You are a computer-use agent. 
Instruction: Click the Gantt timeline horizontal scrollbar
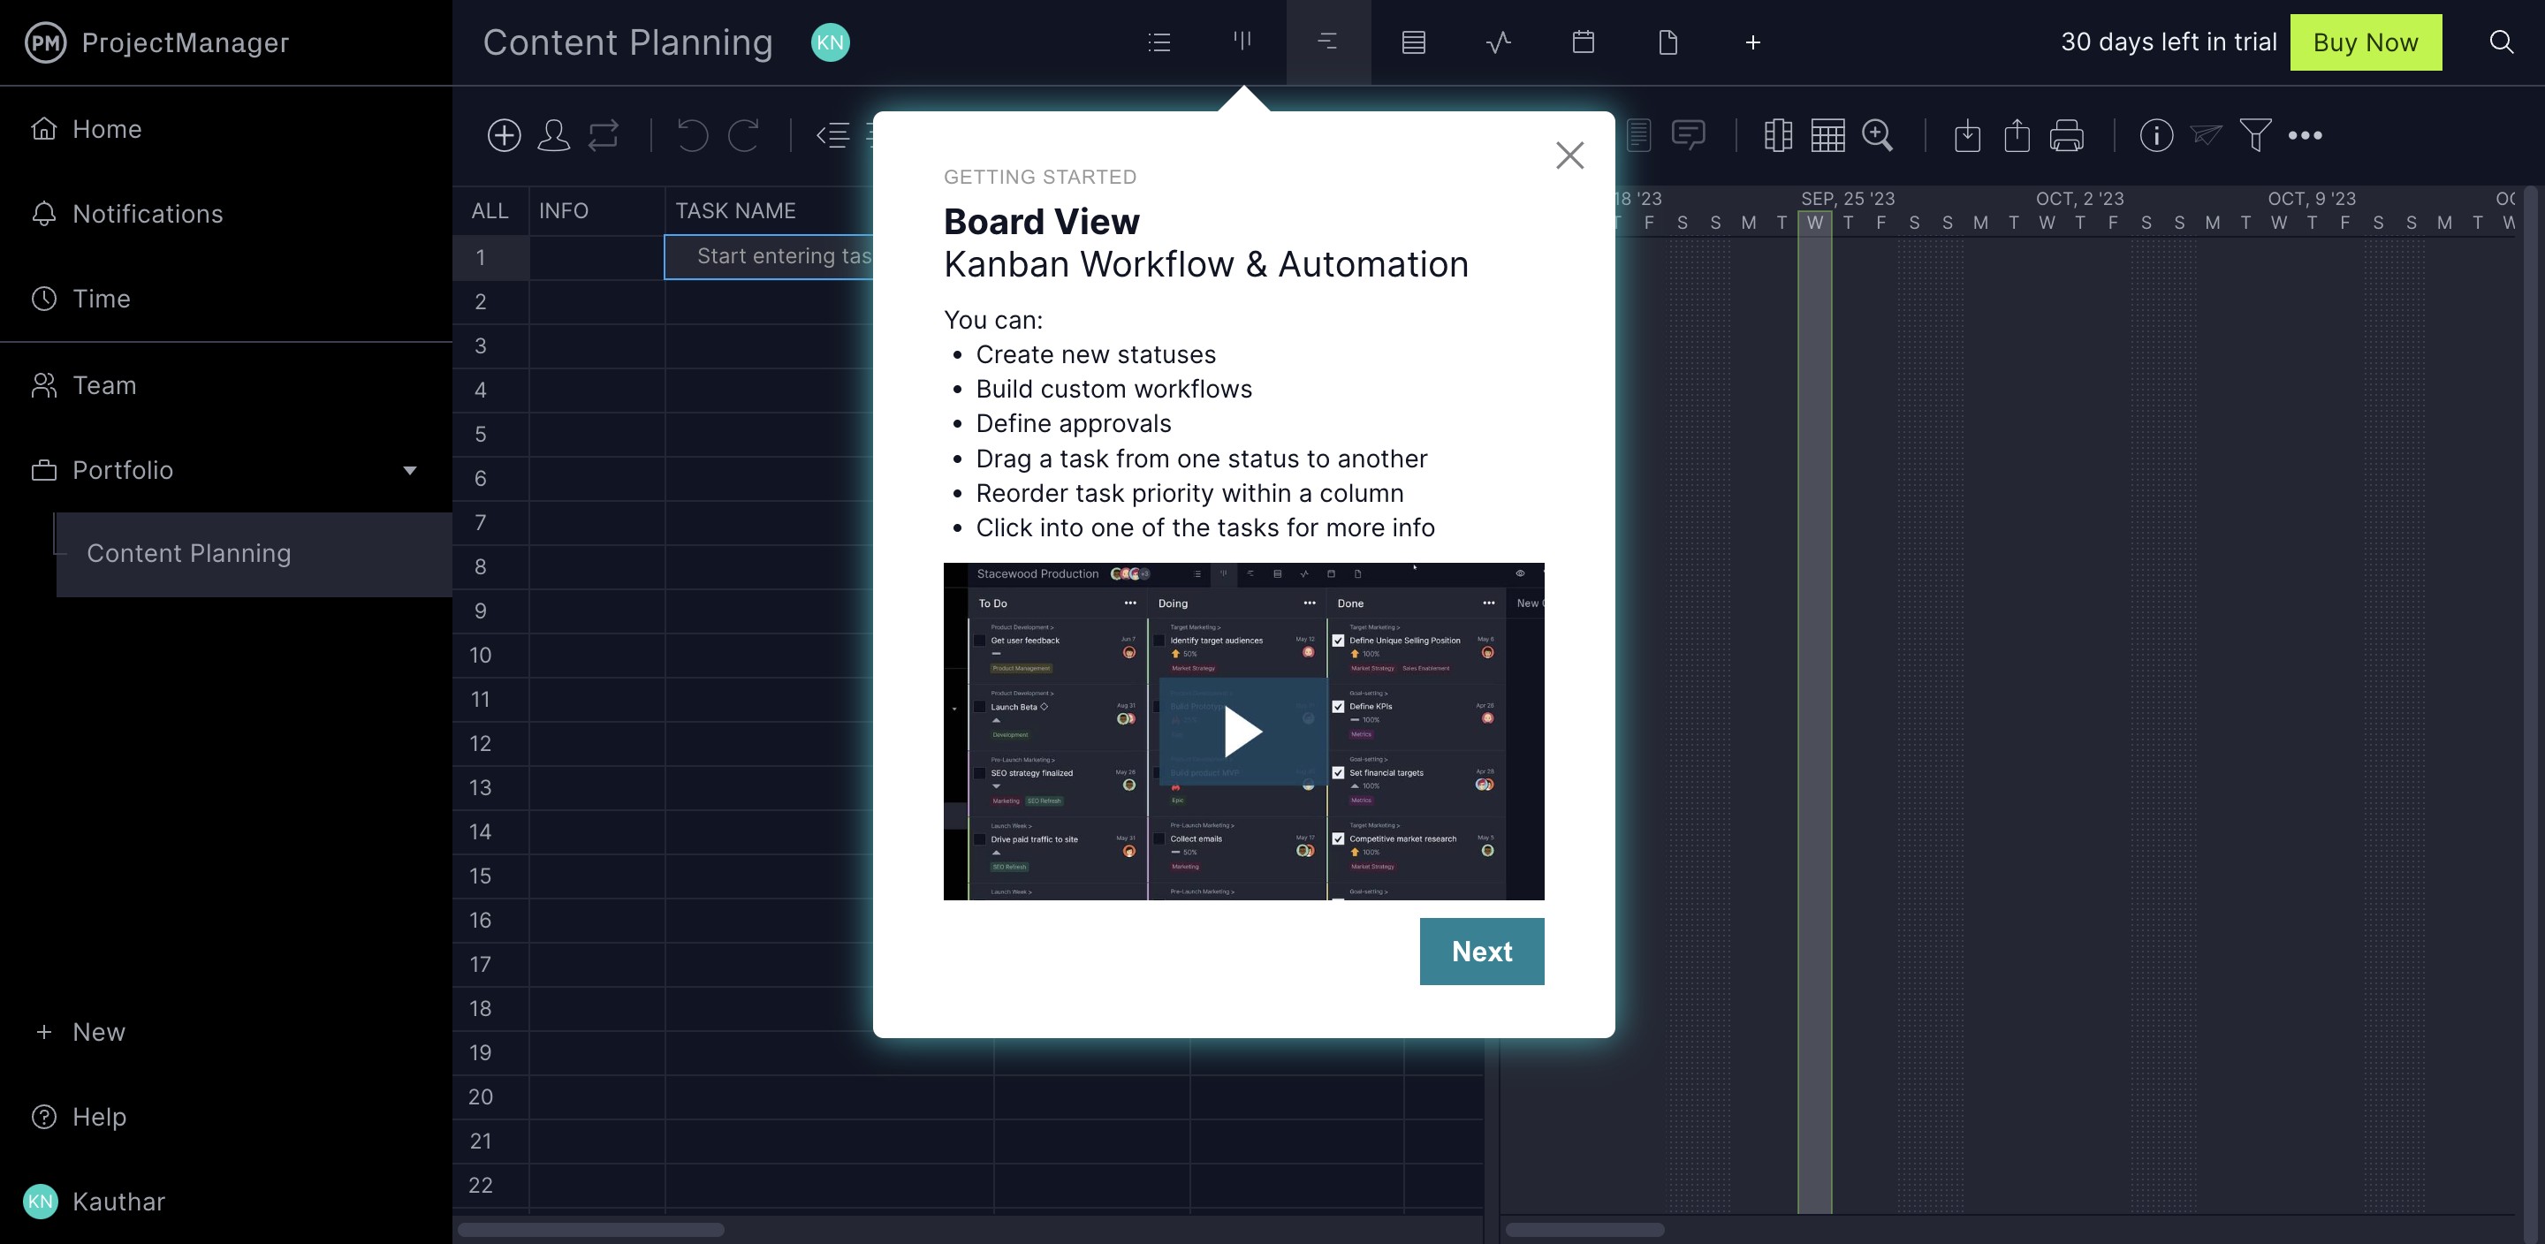coord(1584,1229)
